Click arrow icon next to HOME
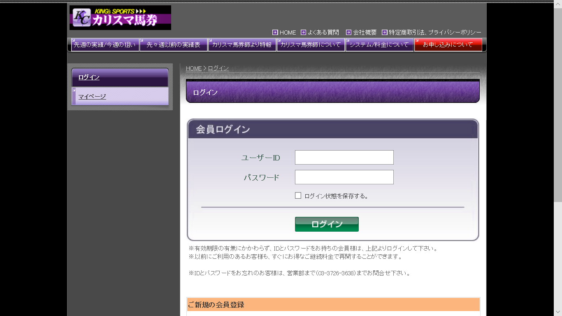Viewport: 562px width, 316px height. [x=275, y=32]
